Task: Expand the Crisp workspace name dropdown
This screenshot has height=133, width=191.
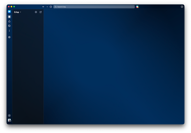Action: coord(18,12)
